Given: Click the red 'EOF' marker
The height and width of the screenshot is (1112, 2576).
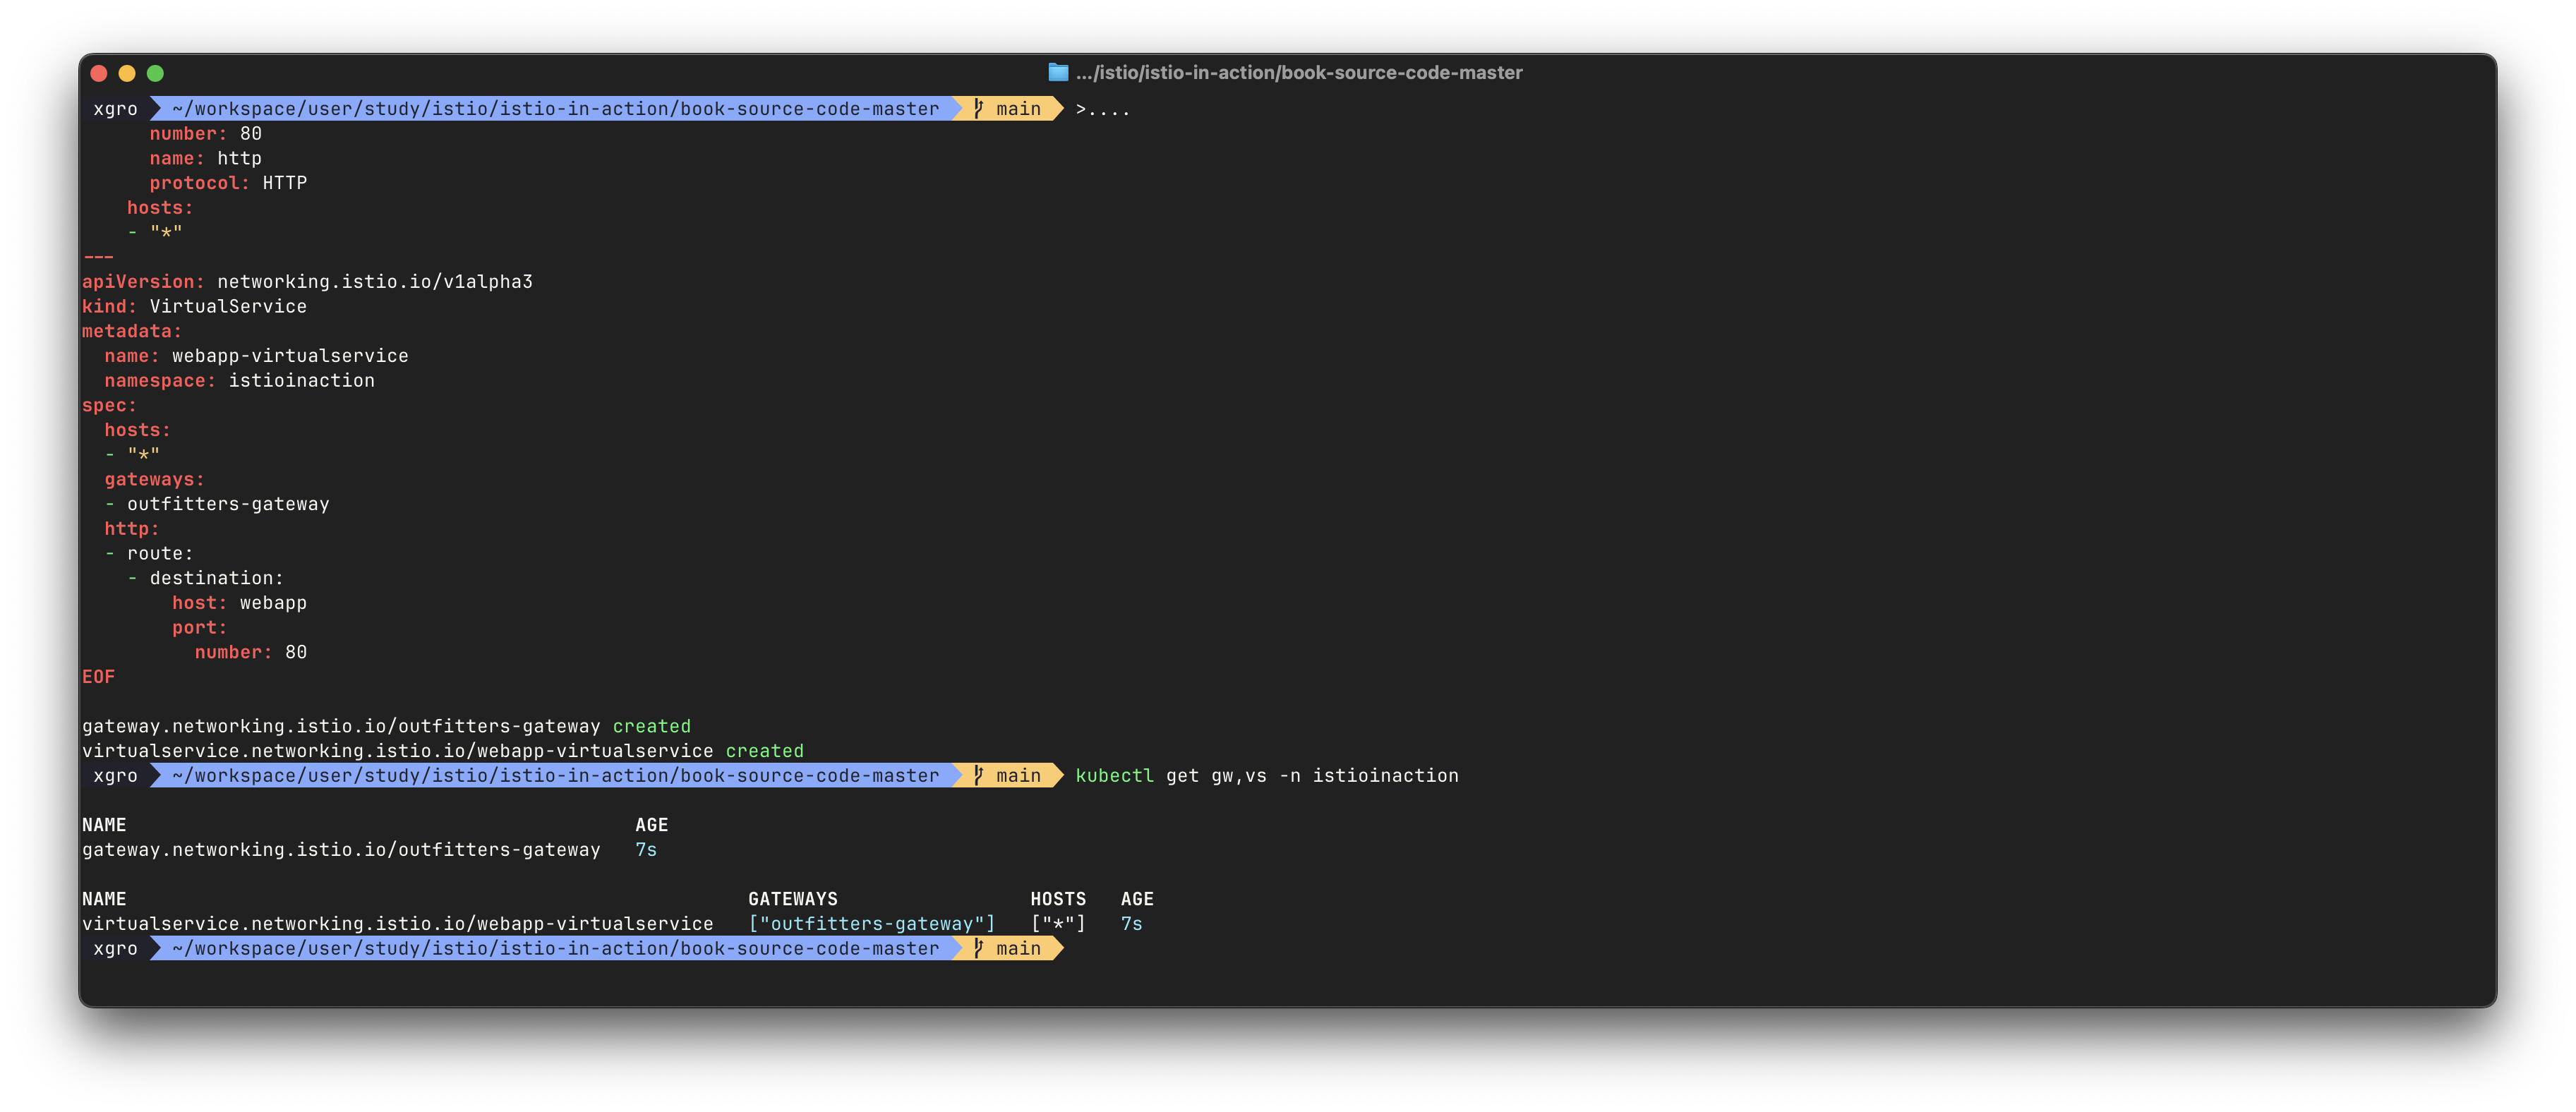Looking at the screenshot, I should 98,676.
